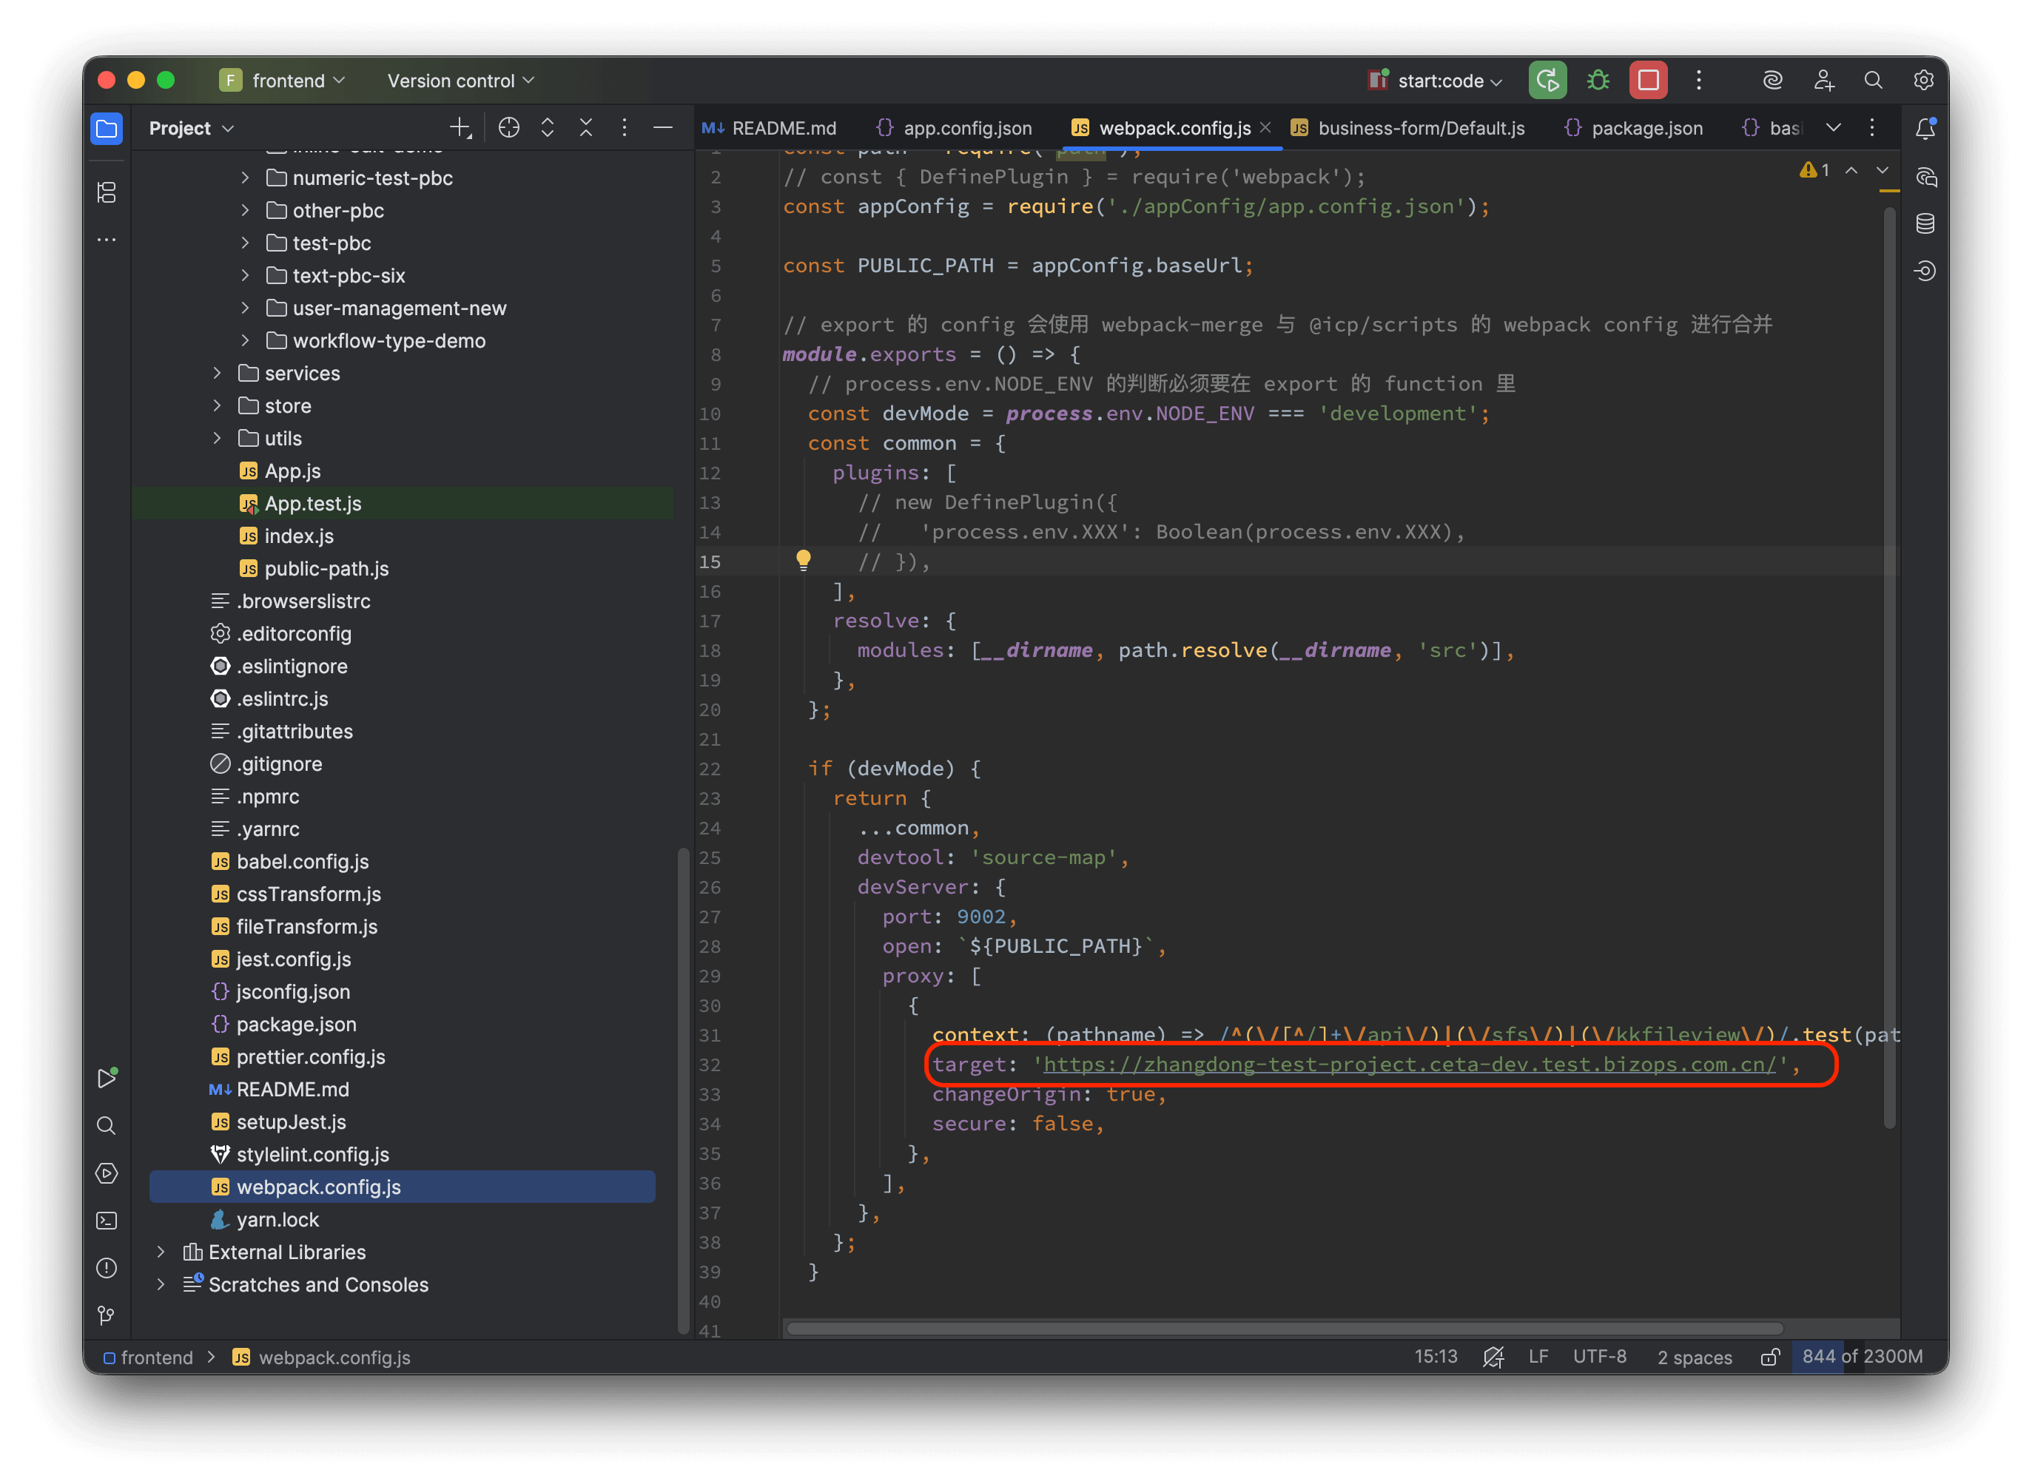Change UTF-8 file encoding
The height and width of the screenshot is (1484, 2032).
[1599, 1357]
